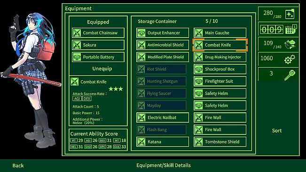Viewport: 306px width, 172px height.
Task: Choose Electric Nailbat in Storage Container
Action: (163, 117)
